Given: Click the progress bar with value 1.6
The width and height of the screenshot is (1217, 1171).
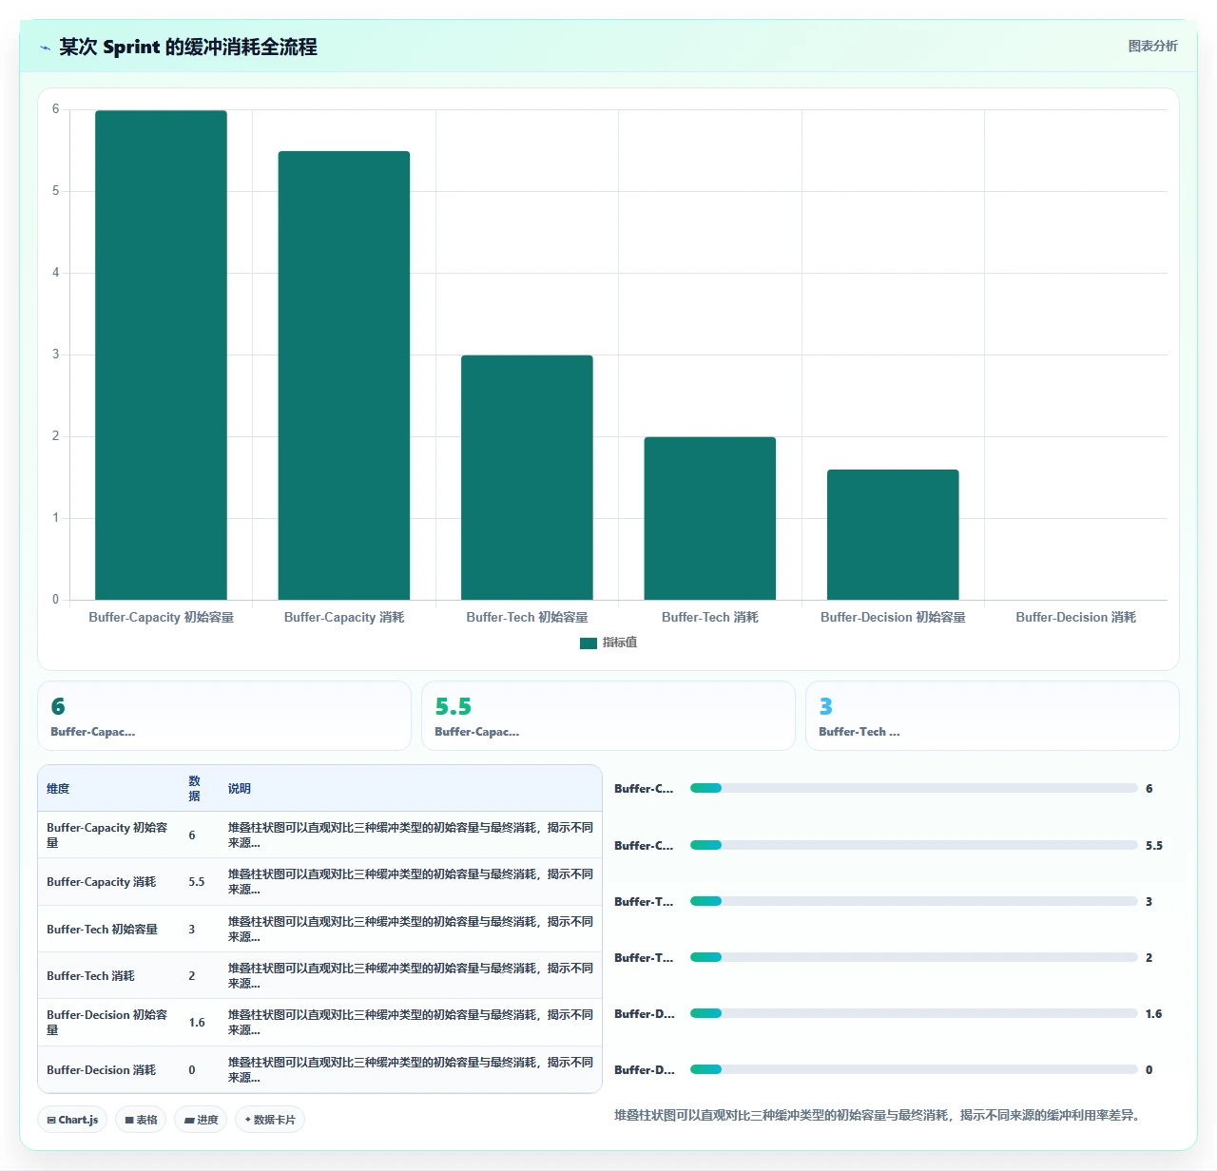Looking at the screenshot, I should click(914, 1014).
